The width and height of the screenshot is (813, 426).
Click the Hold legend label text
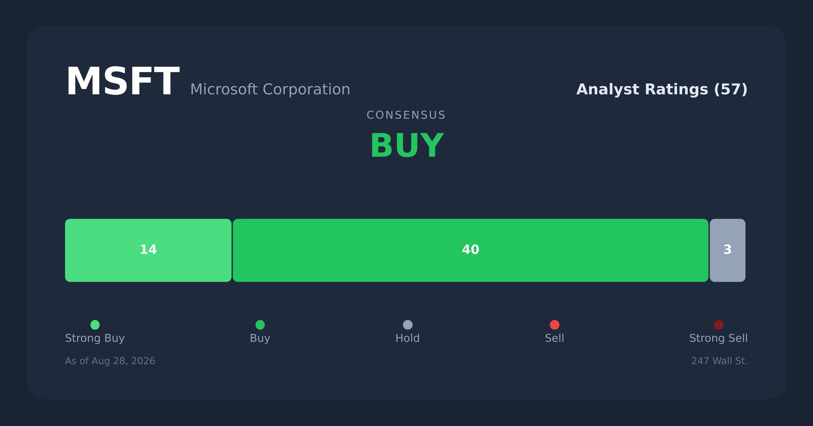pos(408,338)
